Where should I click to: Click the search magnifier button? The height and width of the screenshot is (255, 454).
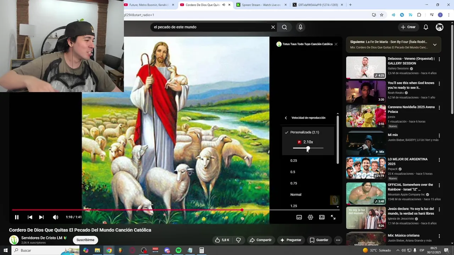(x=284, y=27)
